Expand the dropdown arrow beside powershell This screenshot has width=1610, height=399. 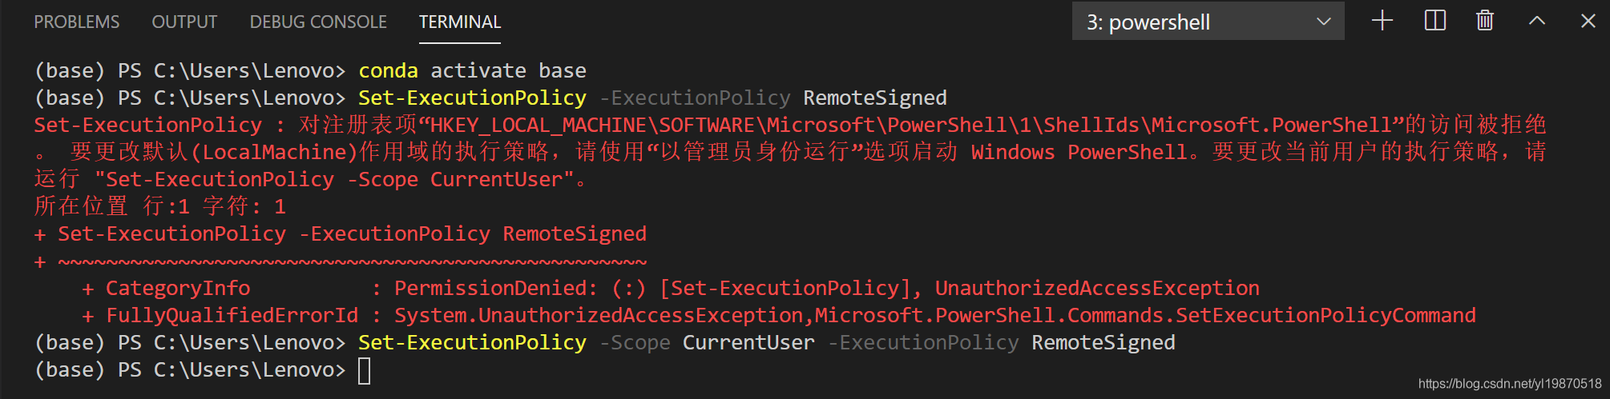click(x=1324, y=22)
